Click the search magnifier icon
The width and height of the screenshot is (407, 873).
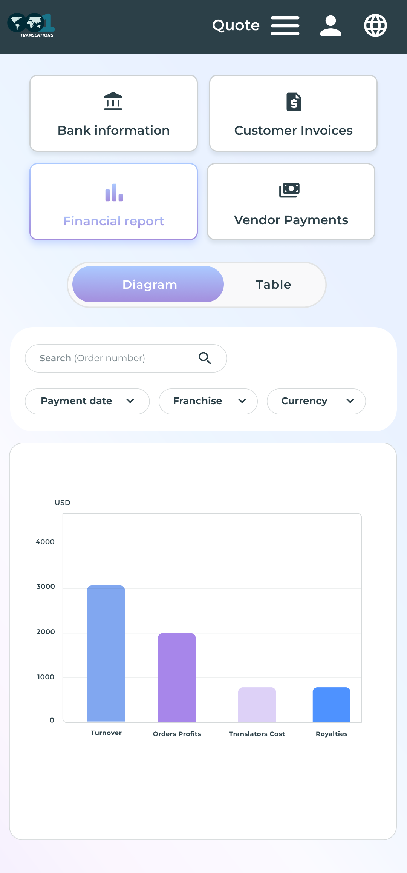click(x=205, y=358)
